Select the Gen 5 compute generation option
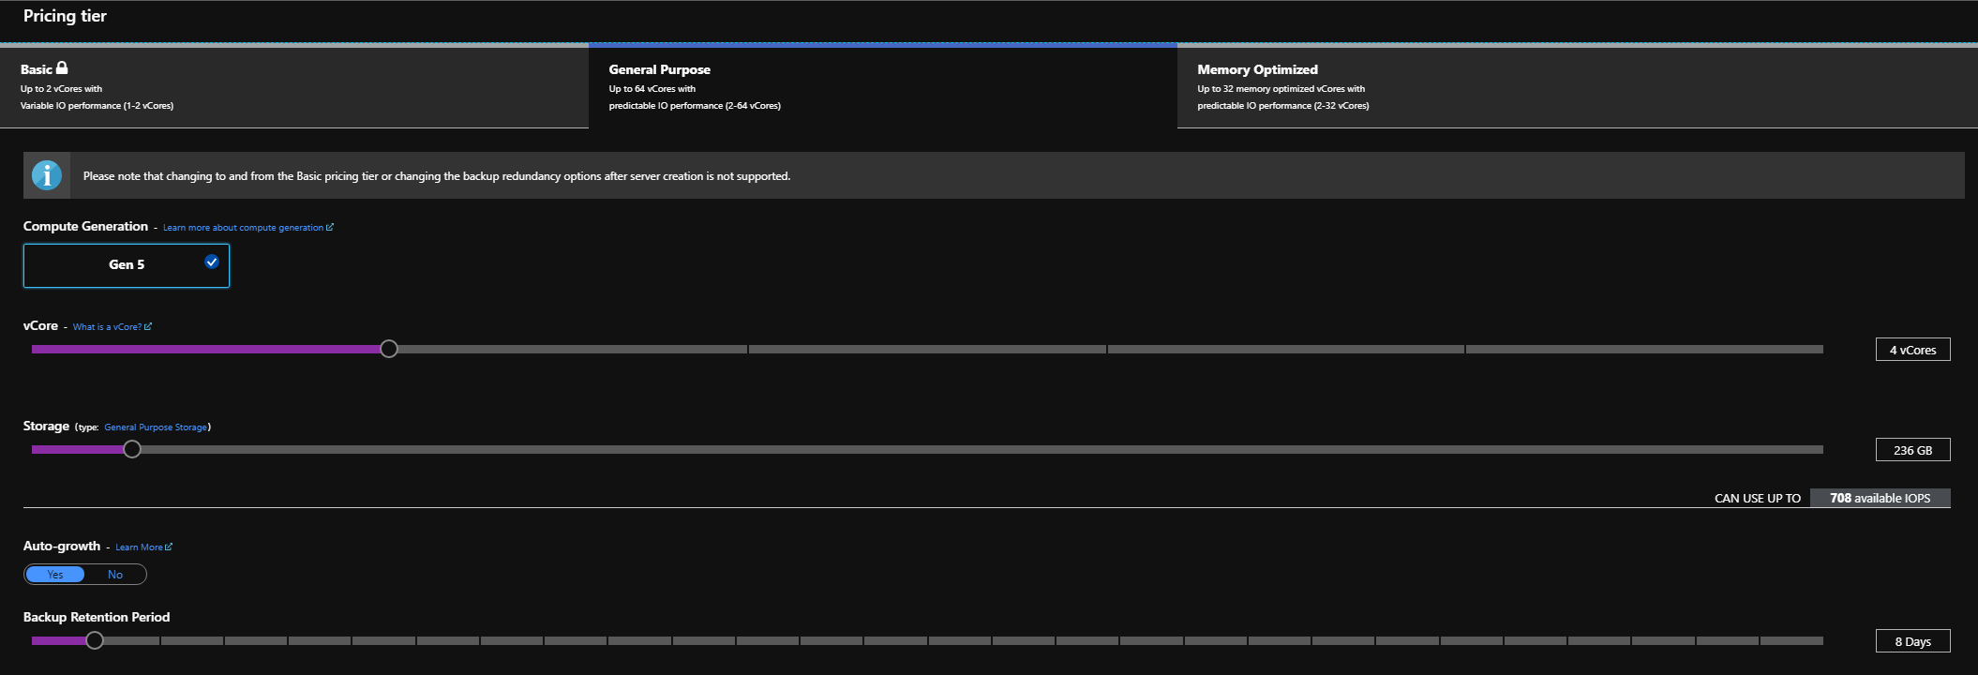This screenshot has height=675, width=1978. 127,265
